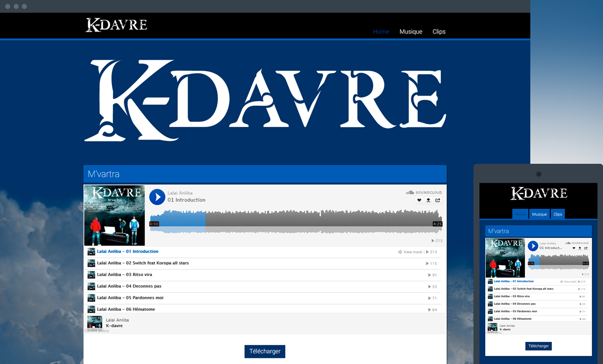Switch to the Clips section
Viewport: 603px width, 364px height.
(439, 32)
